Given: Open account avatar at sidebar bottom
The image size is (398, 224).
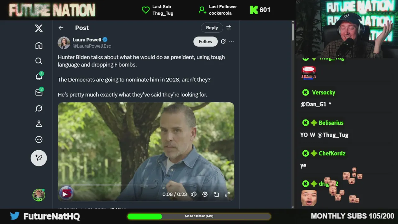Looking at the screenshot, I should [x=39, y=195].
